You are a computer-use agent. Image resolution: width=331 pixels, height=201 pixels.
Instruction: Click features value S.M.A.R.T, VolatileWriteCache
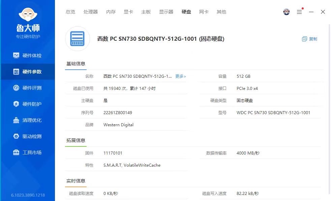coord(132,165)
